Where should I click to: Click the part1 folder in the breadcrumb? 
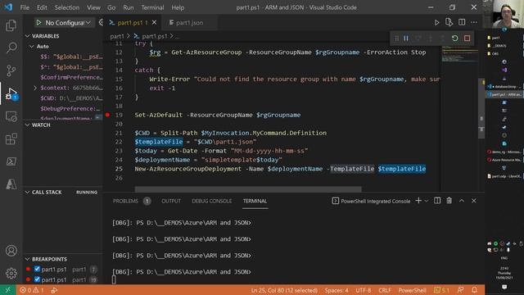[117, 36]
